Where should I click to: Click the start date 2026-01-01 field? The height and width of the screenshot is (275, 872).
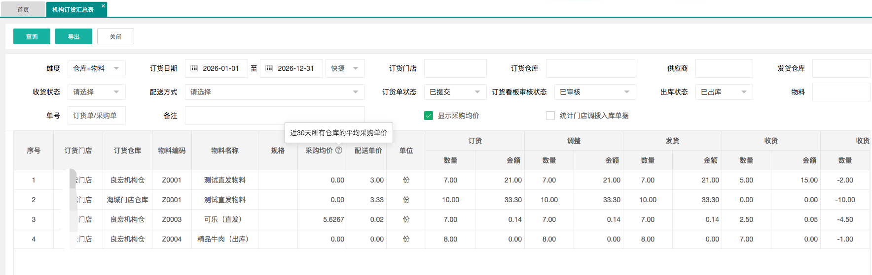point(217,68)
